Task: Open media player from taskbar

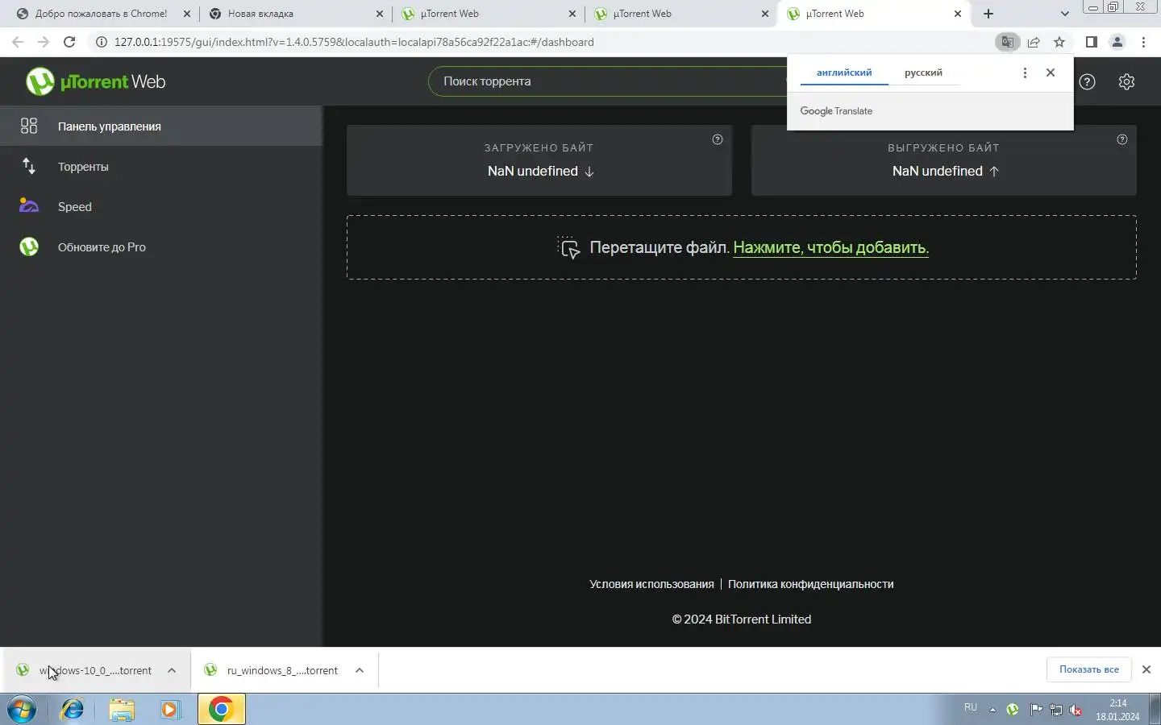Action: coord(170,710)
